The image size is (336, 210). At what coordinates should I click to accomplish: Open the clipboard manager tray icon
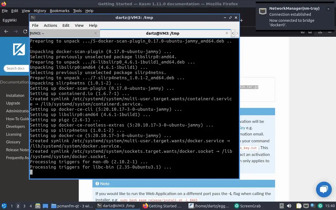(299, 206)
